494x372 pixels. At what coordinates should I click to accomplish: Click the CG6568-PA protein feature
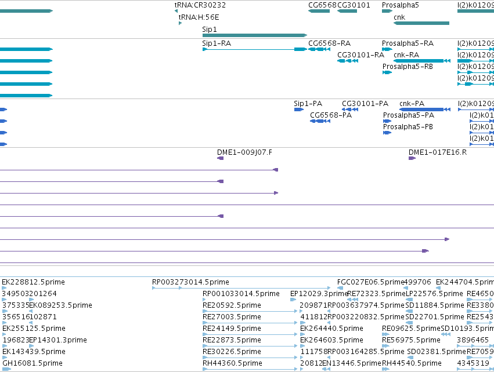[x=320, y=121]
